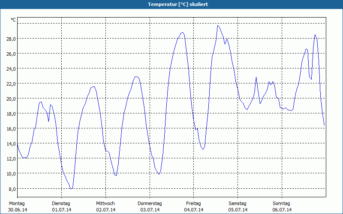The height and width of the screenshot is (214, 343).
Task: Click the 18,0 y-axis label
Action: pyautogui.click(x=11, y=114)
